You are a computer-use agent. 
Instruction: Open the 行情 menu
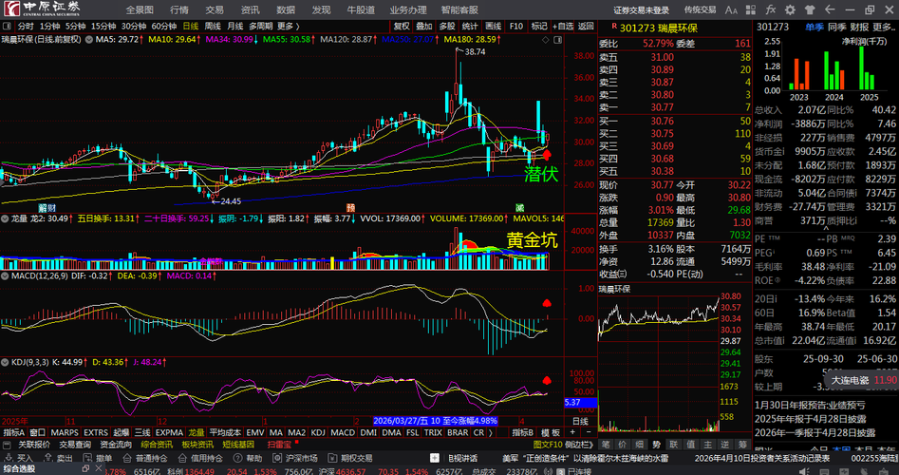[178, 9]
